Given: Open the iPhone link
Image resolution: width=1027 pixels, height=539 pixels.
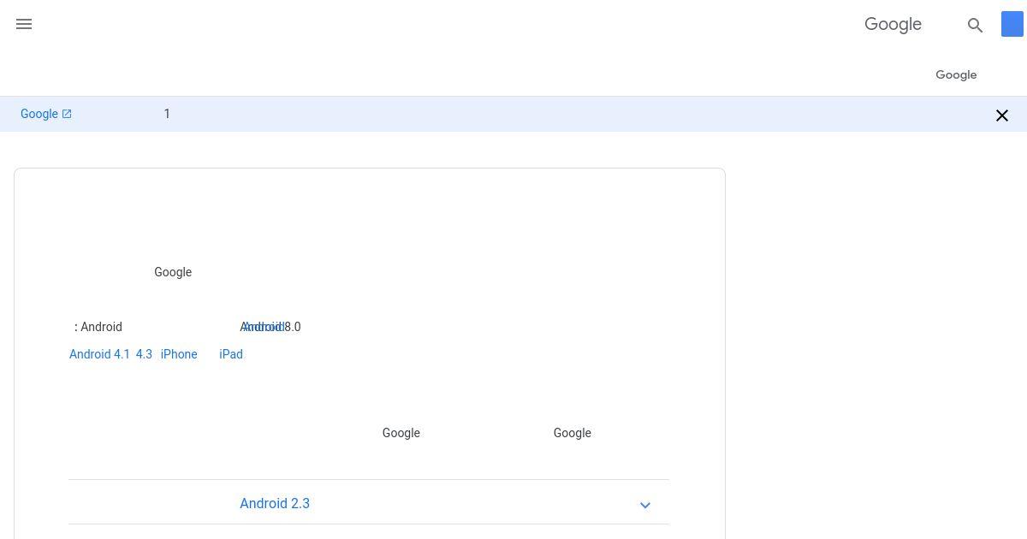Looking at the screenshot, I should [x=179, y=354].
